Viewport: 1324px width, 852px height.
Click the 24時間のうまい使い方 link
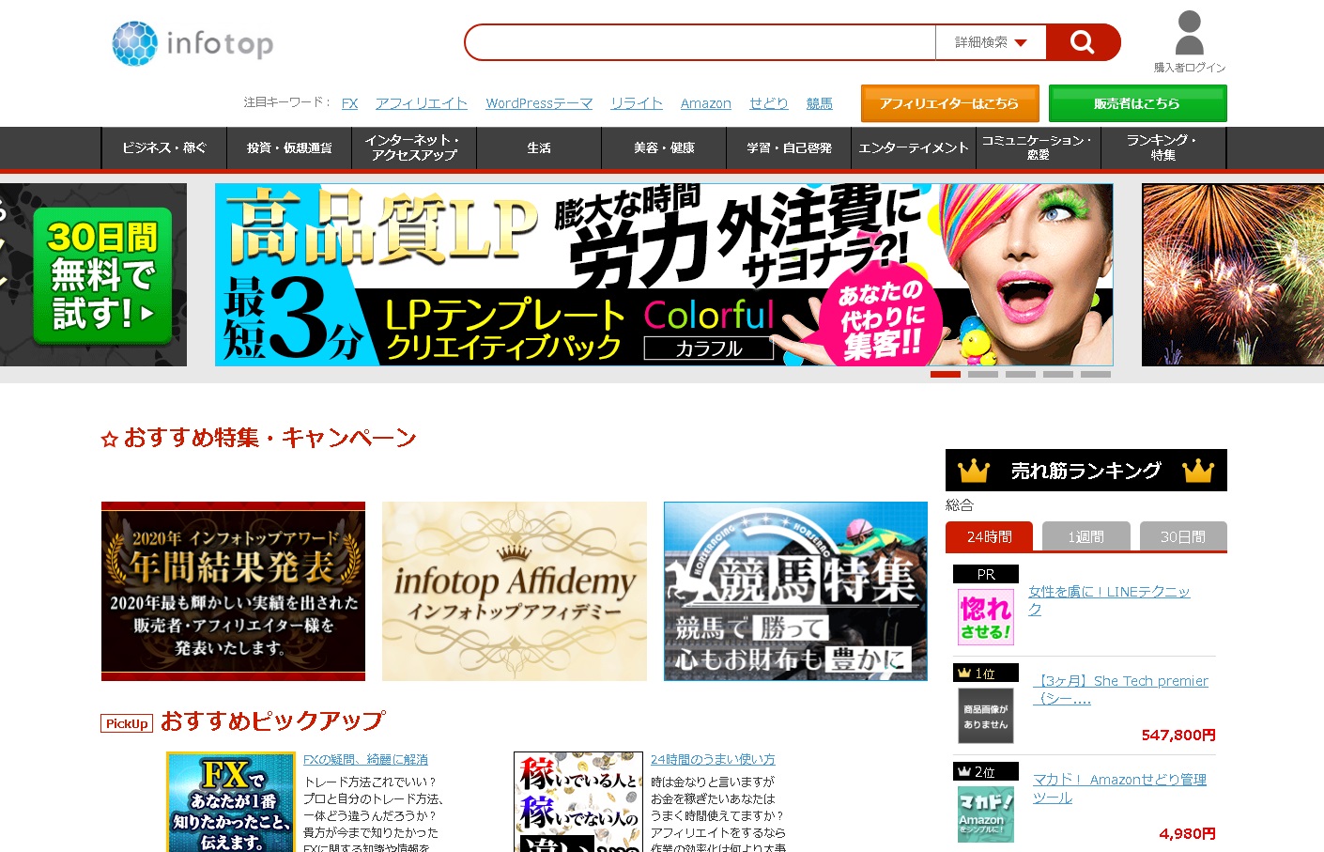coord(713,759)
